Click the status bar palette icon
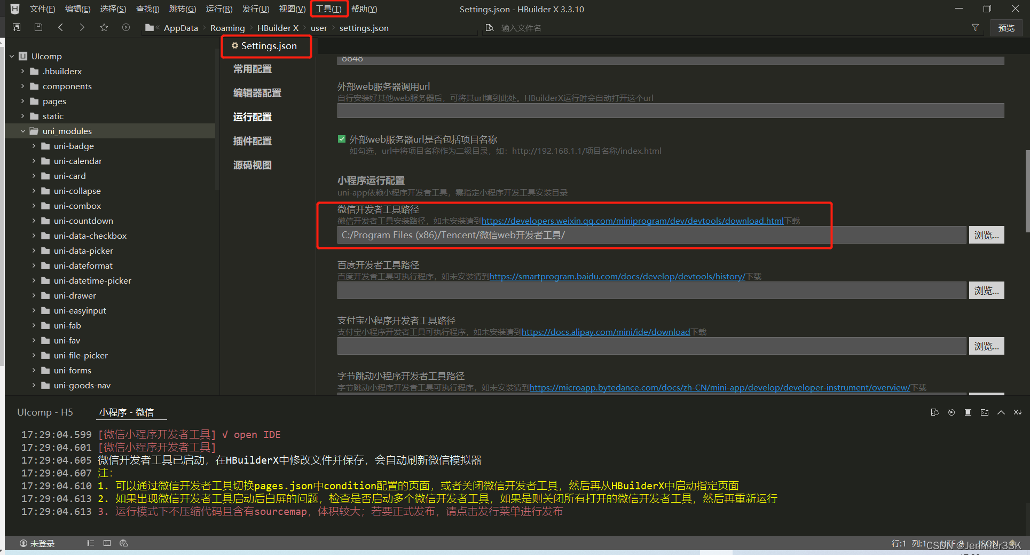This screenshot has width=1030, height=555. coord(124,543)
